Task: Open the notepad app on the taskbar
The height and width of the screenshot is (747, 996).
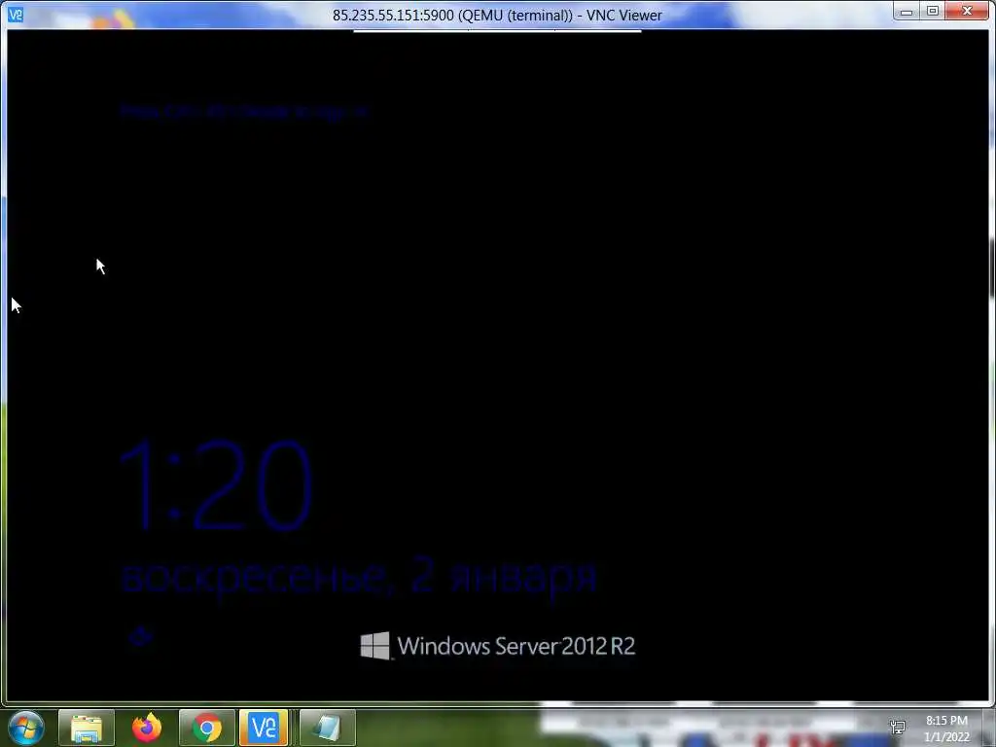Action: (327, 728)
